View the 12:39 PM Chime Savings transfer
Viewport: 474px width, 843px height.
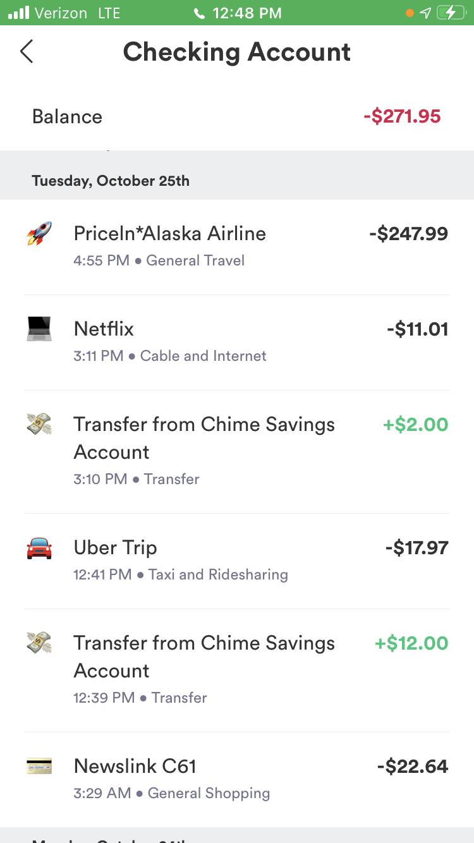(x=204, y=657)
